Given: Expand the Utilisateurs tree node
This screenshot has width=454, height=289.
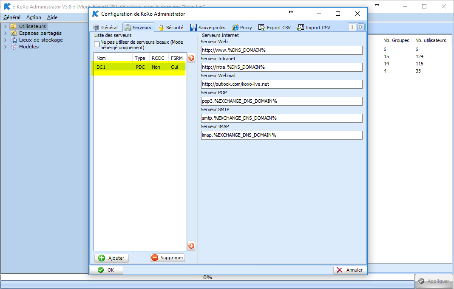Looking at the screenshot, I should [5, 26].
